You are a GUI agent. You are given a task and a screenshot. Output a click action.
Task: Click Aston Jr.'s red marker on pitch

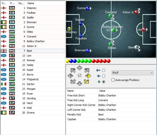click(137, 12)
